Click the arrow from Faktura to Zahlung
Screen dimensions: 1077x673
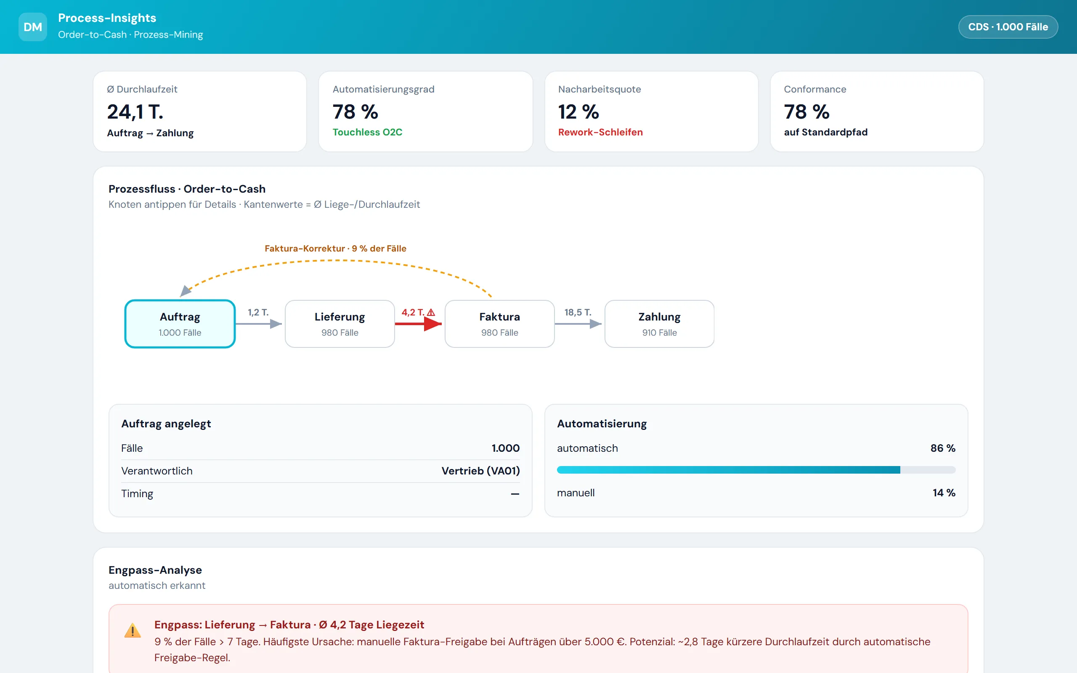(578, 323)
